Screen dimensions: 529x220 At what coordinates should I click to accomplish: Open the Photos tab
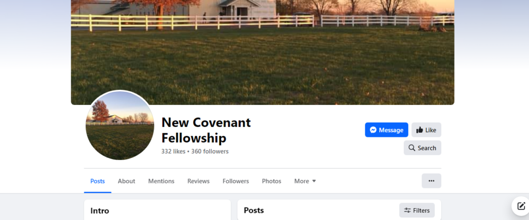tap(272, 181)
